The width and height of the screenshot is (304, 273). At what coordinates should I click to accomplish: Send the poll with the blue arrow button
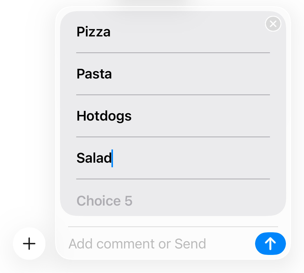(270, 243)
